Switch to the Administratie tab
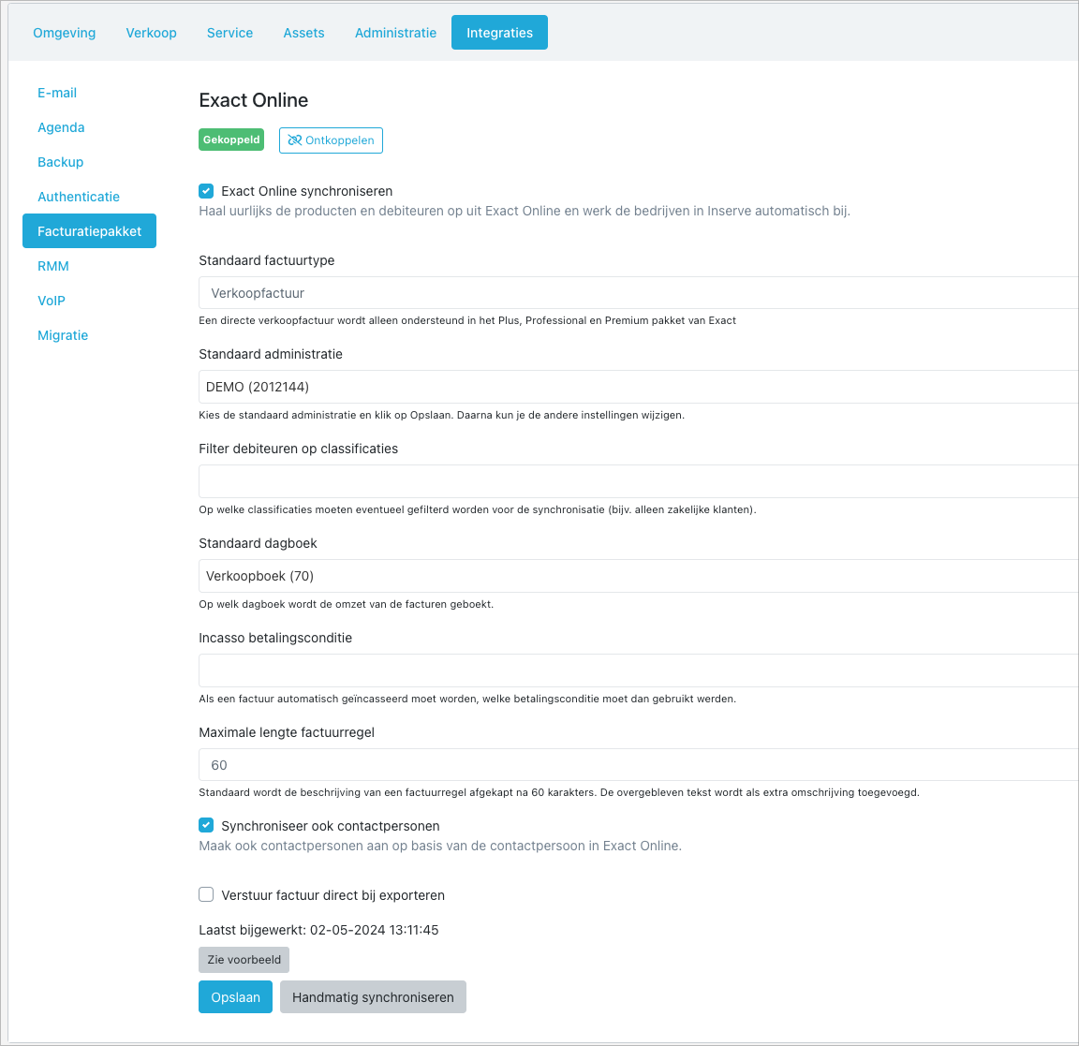 click(395, 33)
